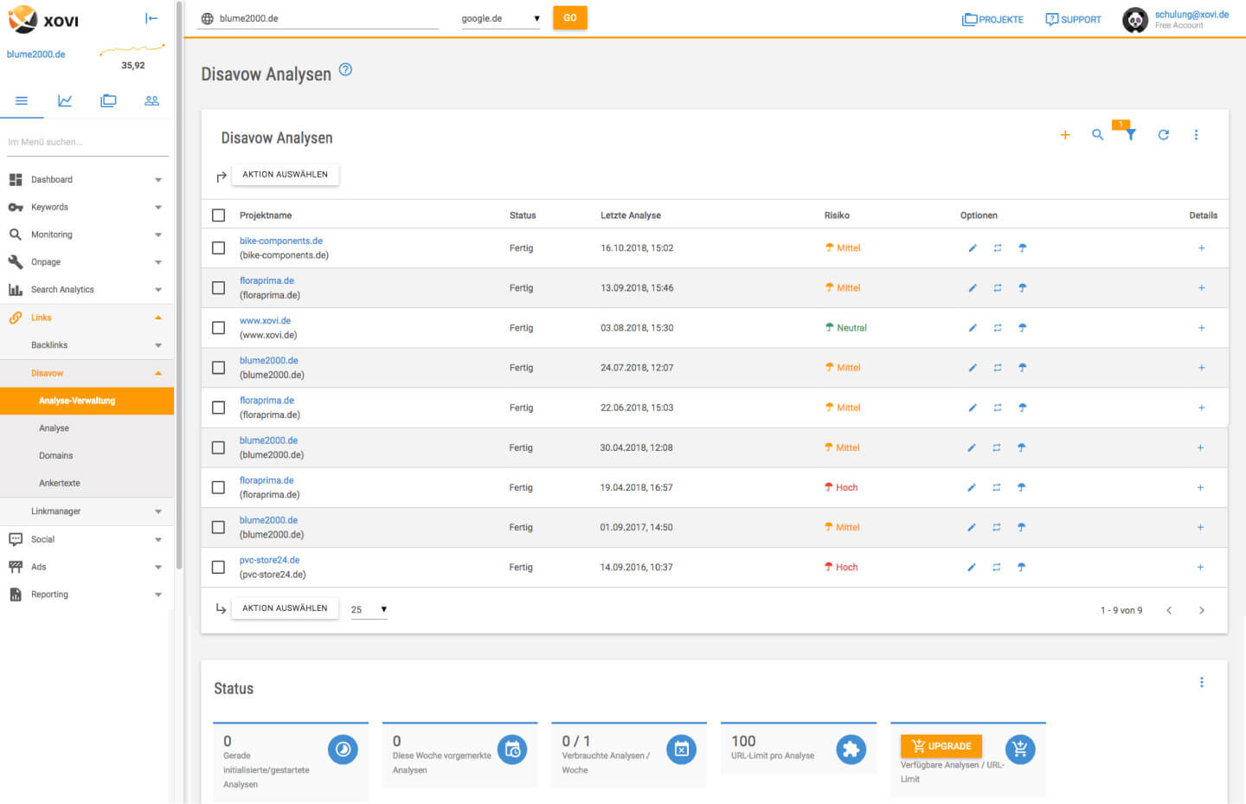Open the Ankertexte submenu item
Screen dimensions: 1246x804
click(87, 484)
